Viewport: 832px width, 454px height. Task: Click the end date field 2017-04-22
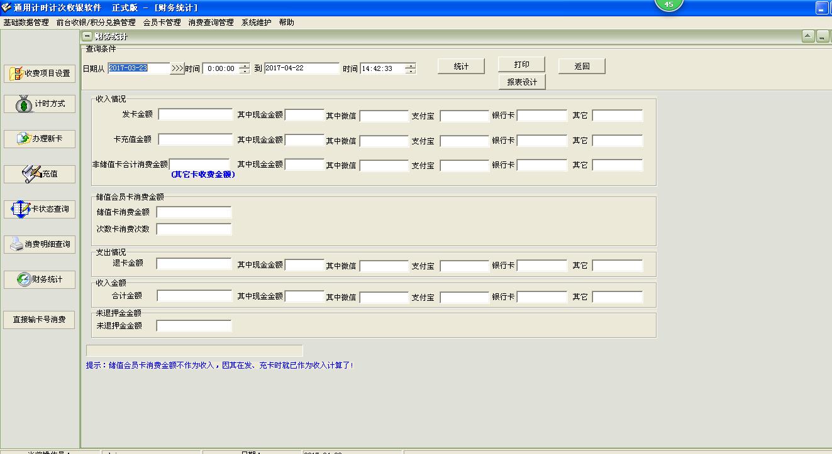click(302, 68)
